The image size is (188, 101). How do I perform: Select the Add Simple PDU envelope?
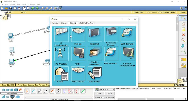tap(183, 59)
